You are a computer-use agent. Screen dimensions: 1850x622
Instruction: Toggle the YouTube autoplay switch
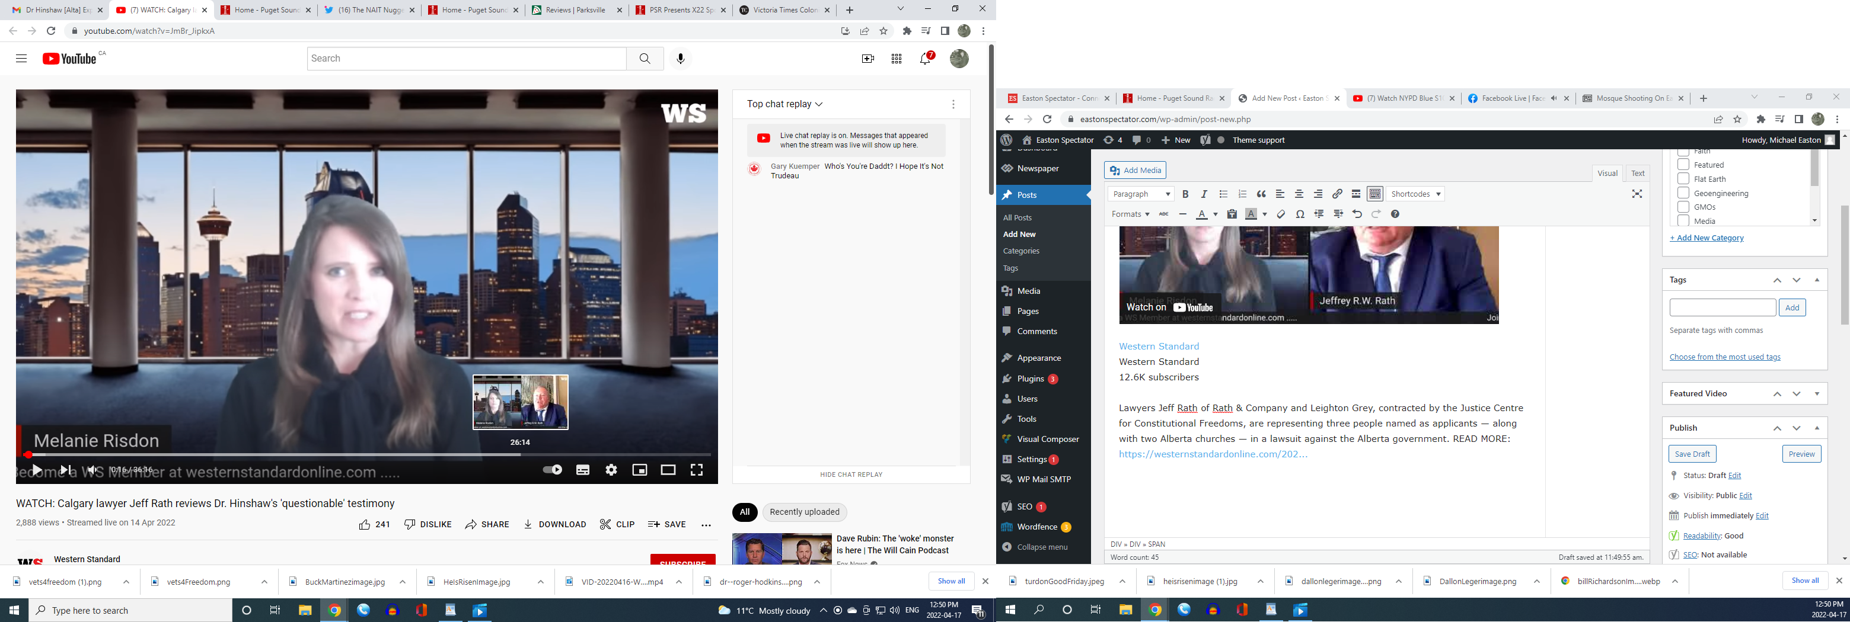click(552, 470)
